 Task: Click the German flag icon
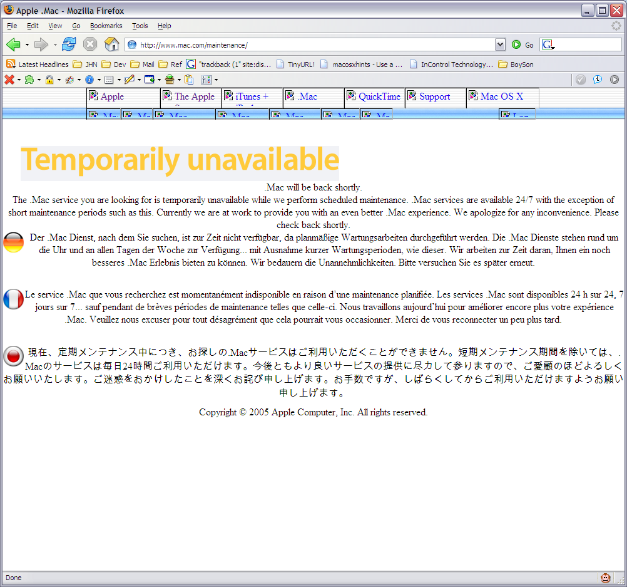pyautogui.click(x=14, y=242)
